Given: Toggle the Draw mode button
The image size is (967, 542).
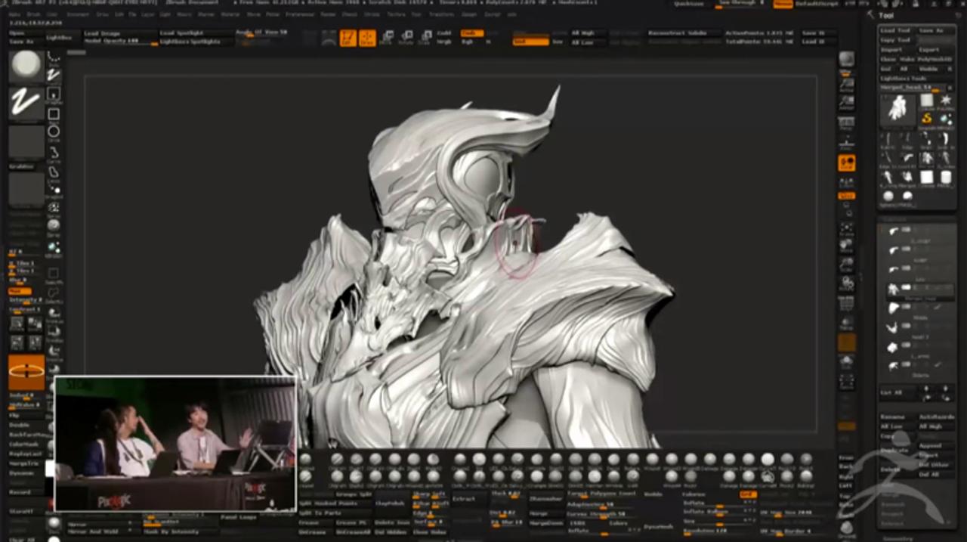Looking at the screenshot, I should pyautogui.click(x=367, y=38).
